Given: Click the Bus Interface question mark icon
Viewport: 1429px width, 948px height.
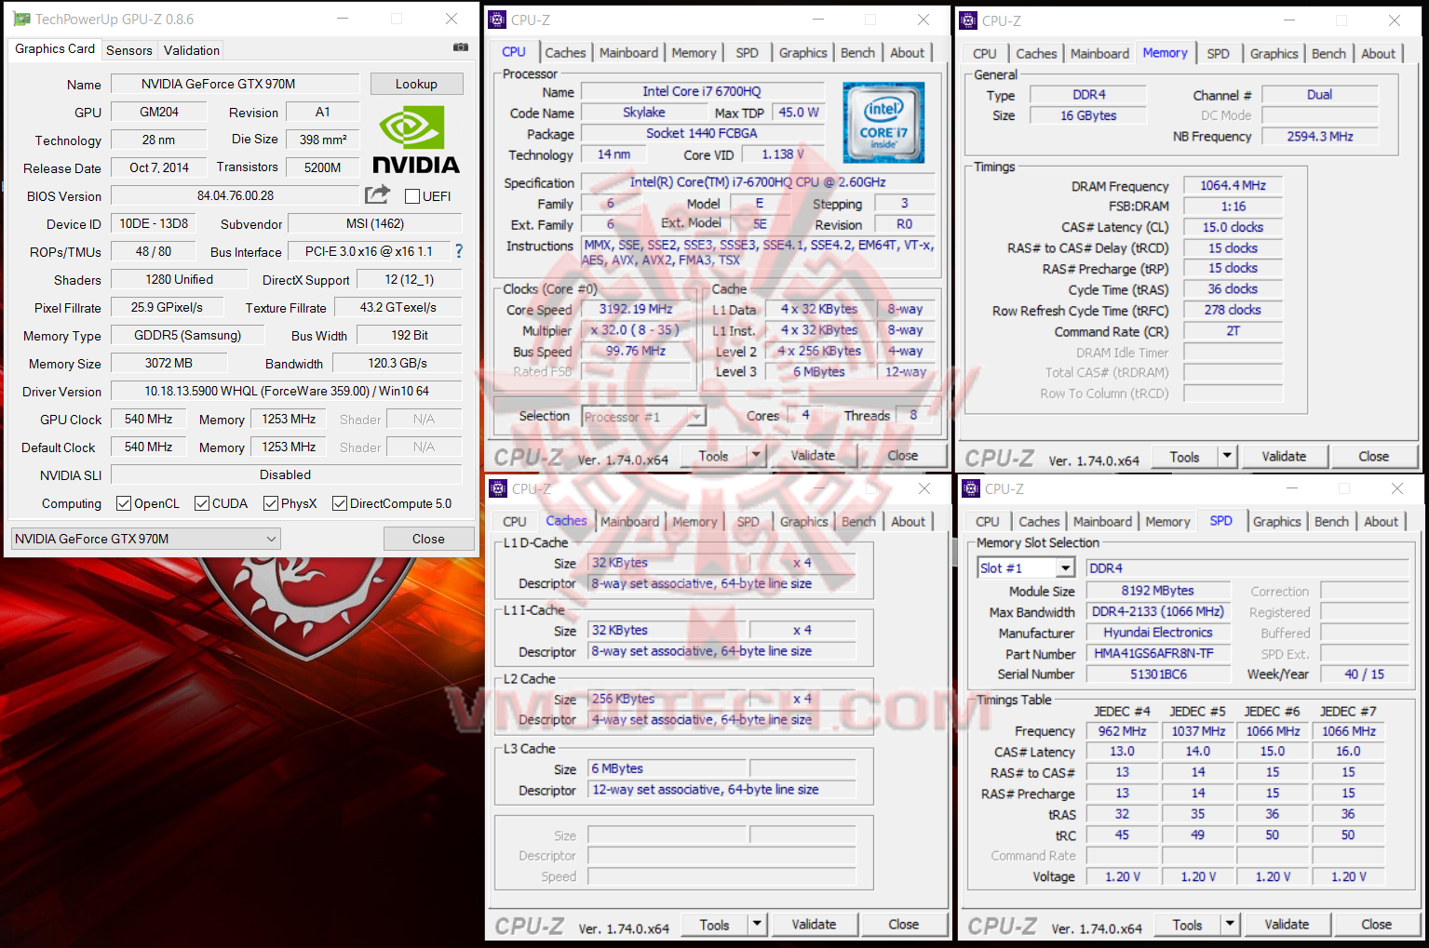Looking at the screenshot, I should (x=458, y=251).
